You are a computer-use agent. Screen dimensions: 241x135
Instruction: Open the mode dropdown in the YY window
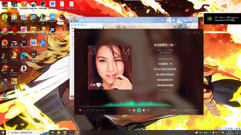coord(75,28)
